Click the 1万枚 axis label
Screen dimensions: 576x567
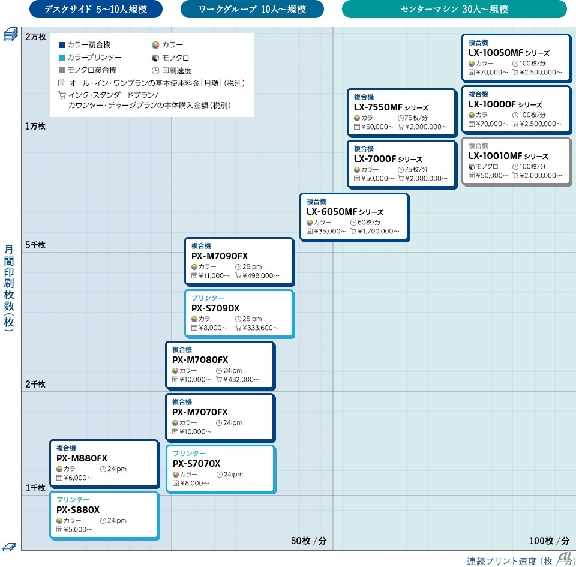[35, 127]
